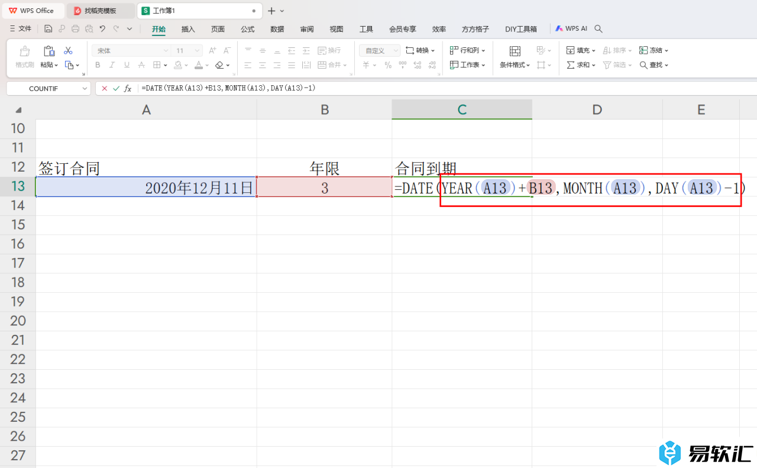Toggle align left

tap(248, 65)
